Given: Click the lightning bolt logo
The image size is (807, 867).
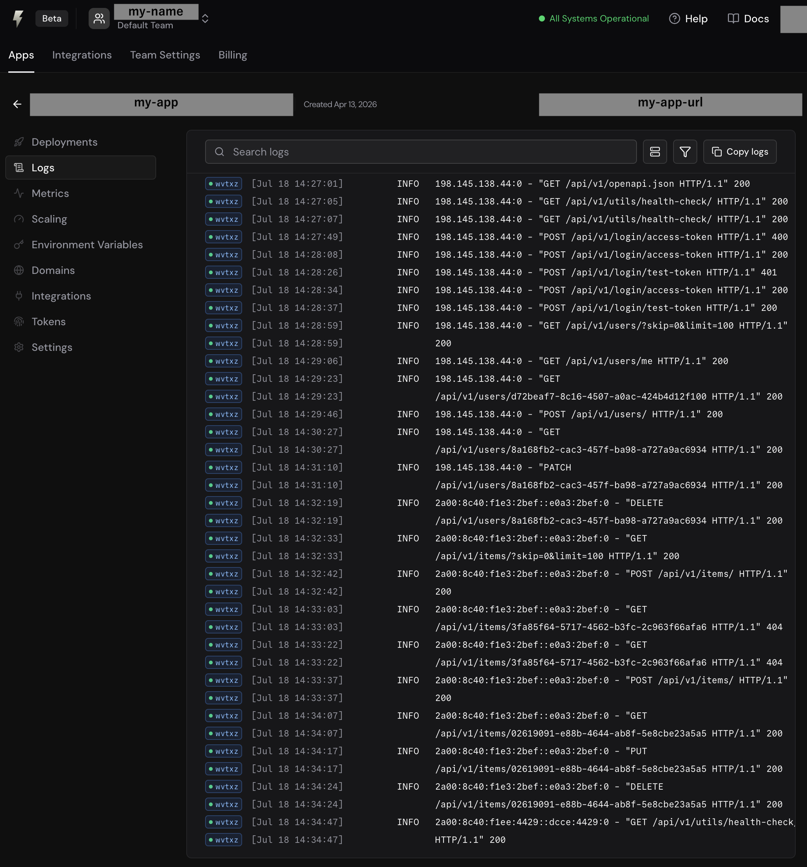Looking at the screenshot, I should click(x=18, y=19).
